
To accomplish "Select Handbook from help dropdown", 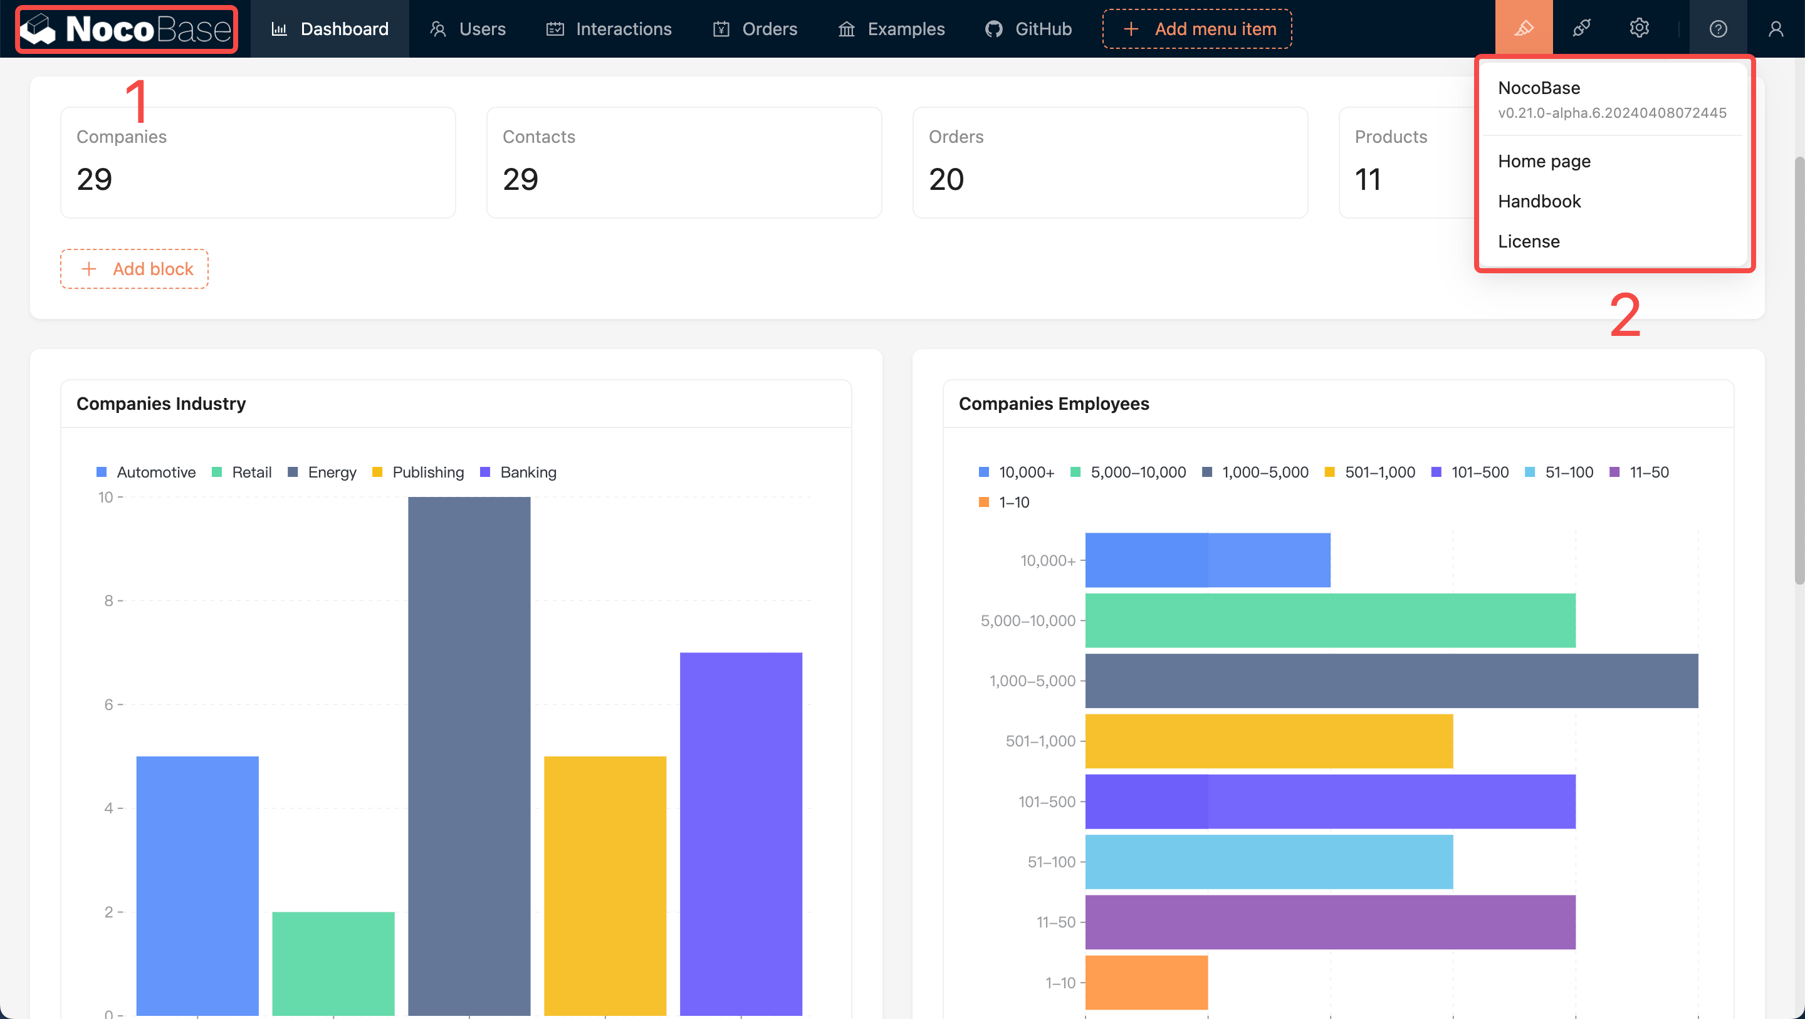I will click(1539, 201).
